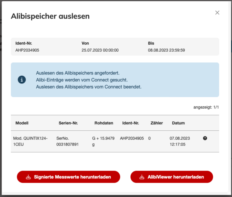Click download icon on Signierte Messwerte button
This screenshot has height=197, width=232.
pyautogui.click(x=28, y=177)
